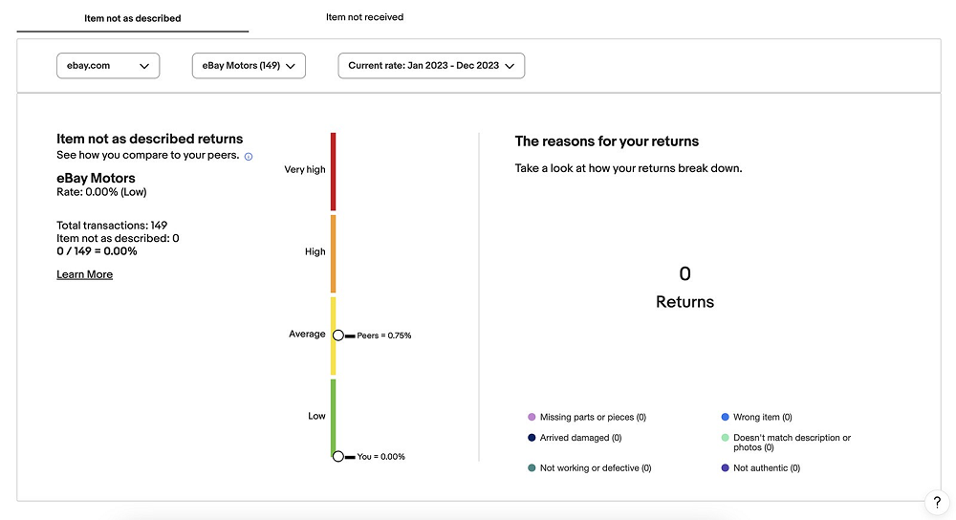Select Missing parts or pieces legend dot
This screenshot has height=520, width=956.
(x=532, y=417)
